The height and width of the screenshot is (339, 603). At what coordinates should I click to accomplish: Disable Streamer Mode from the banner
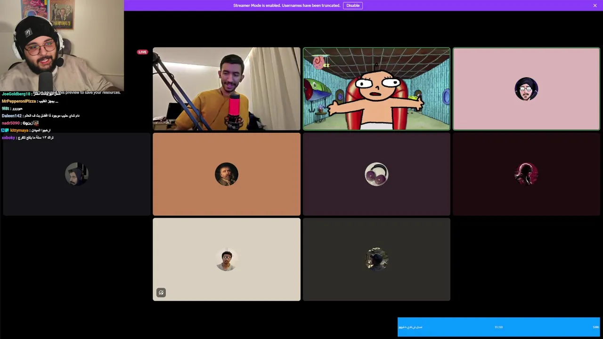[353, 5]
